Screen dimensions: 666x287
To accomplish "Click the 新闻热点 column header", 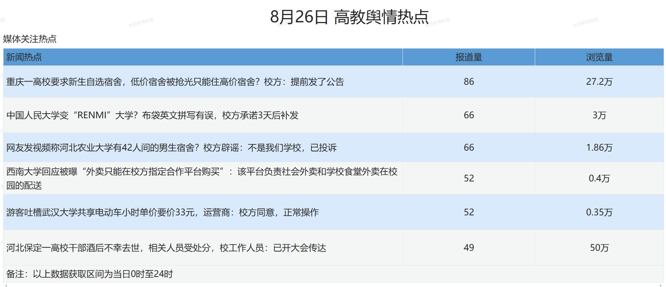I will click(24, 57).
